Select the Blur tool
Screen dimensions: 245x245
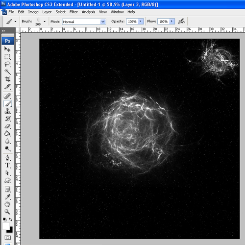(7, 141)
